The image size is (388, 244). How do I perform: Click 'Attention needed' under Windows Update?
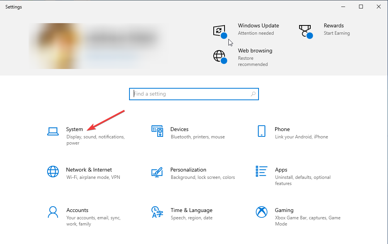point(256,33)
